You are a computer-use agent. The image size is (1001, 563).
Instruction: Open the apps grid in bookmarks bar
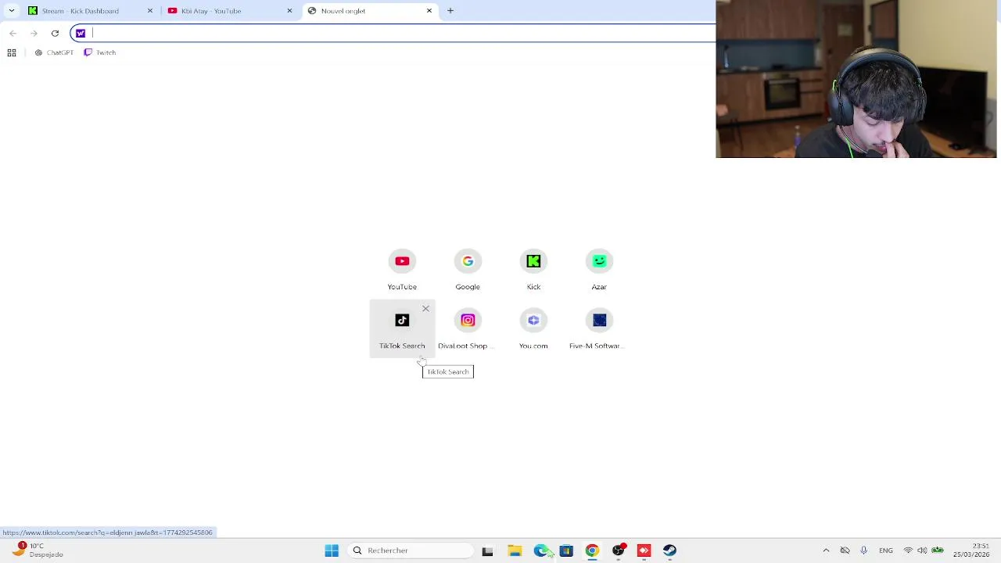[x=12, y=52]
